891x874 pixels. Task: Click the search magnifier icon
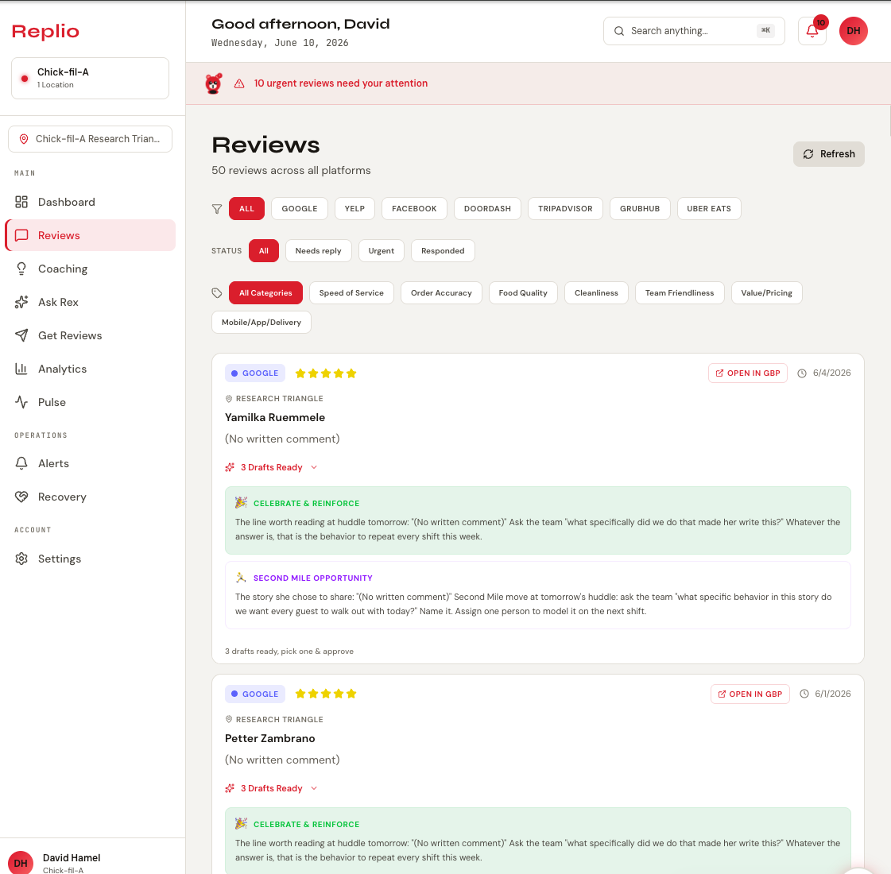pyautogui.click(x=619, y=31)
